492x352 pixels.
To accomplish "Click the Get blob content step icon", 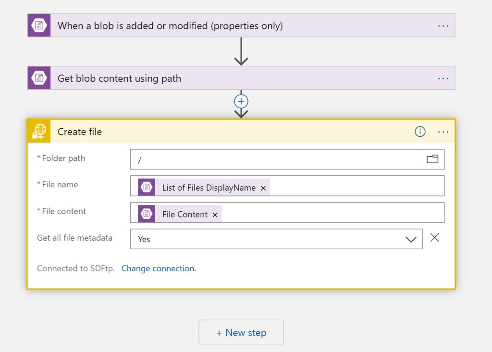I will (39, 78).
